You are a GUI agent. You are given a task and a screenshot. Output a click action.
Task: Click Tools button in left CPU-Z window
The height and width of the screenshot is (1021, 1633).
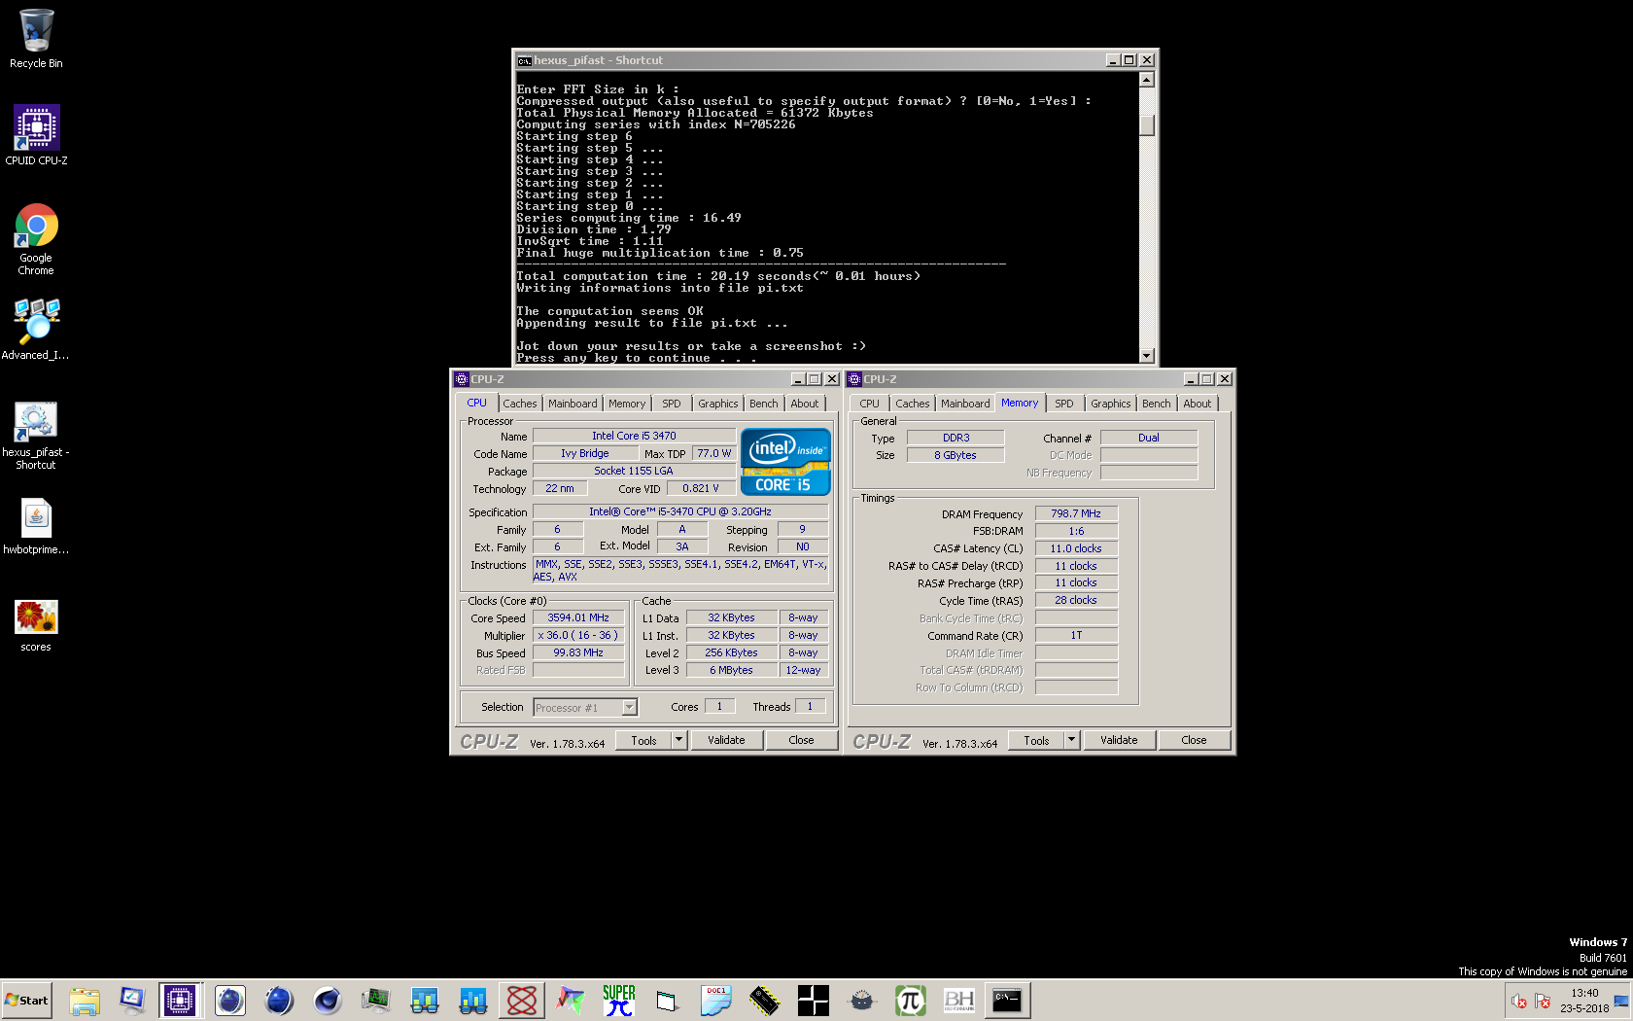(x=644, y=741)
